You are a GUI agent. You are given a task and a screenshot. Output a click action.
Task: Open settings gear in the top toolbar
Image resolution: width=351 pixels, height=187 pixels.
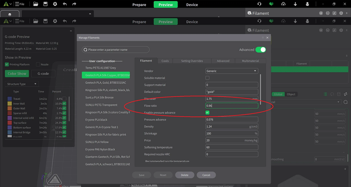coord(55,4)
